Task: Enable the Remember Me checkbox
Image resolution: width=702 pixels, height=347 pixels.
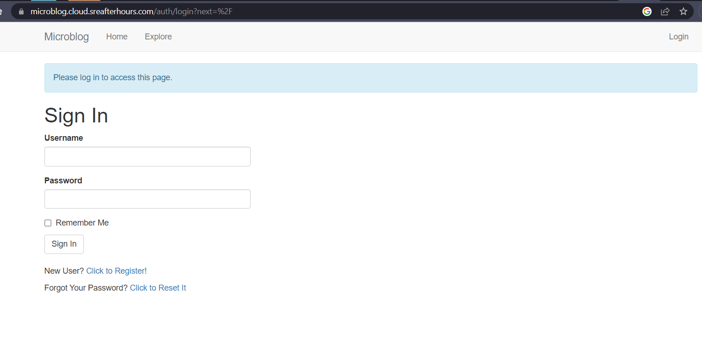Action: point(48,223)
